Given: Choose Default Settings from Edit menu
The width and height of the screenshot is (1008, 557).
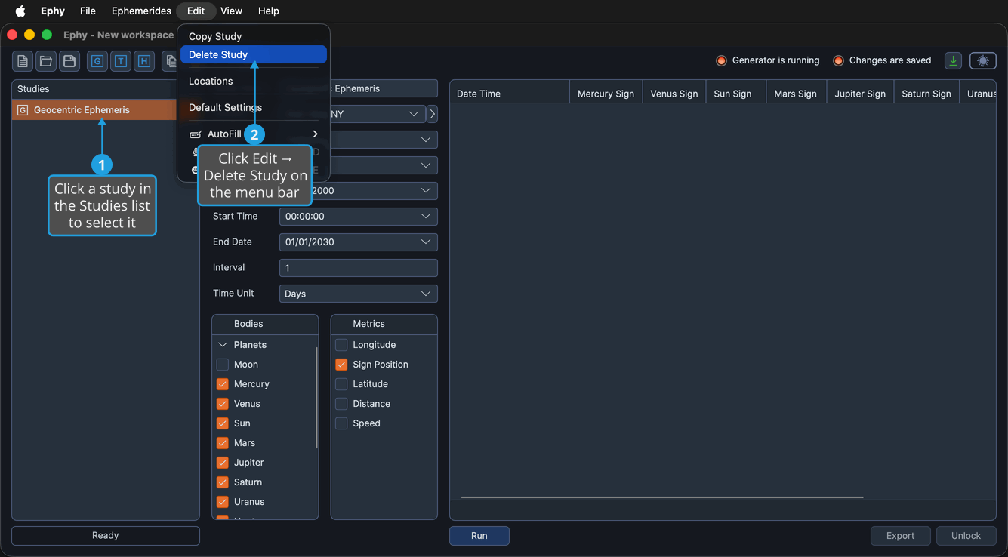Looking at the screenshot, I should click(x=254, y=107).
